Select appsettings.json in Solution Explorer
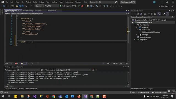This screenshot has height=99, width=176. [145, 37]
